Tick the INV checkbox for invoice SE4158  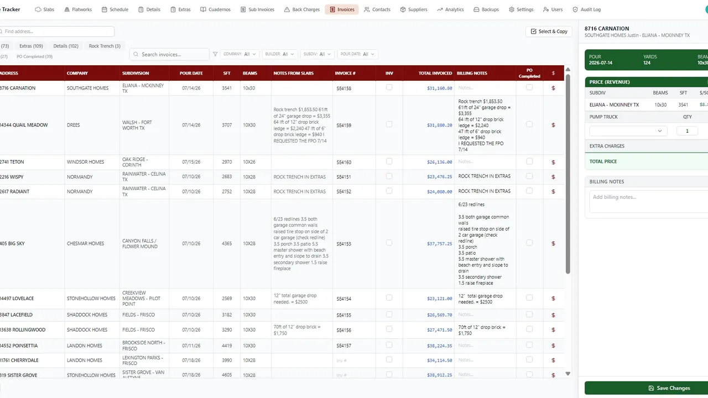pyautogui.click(x=389, y=87)
